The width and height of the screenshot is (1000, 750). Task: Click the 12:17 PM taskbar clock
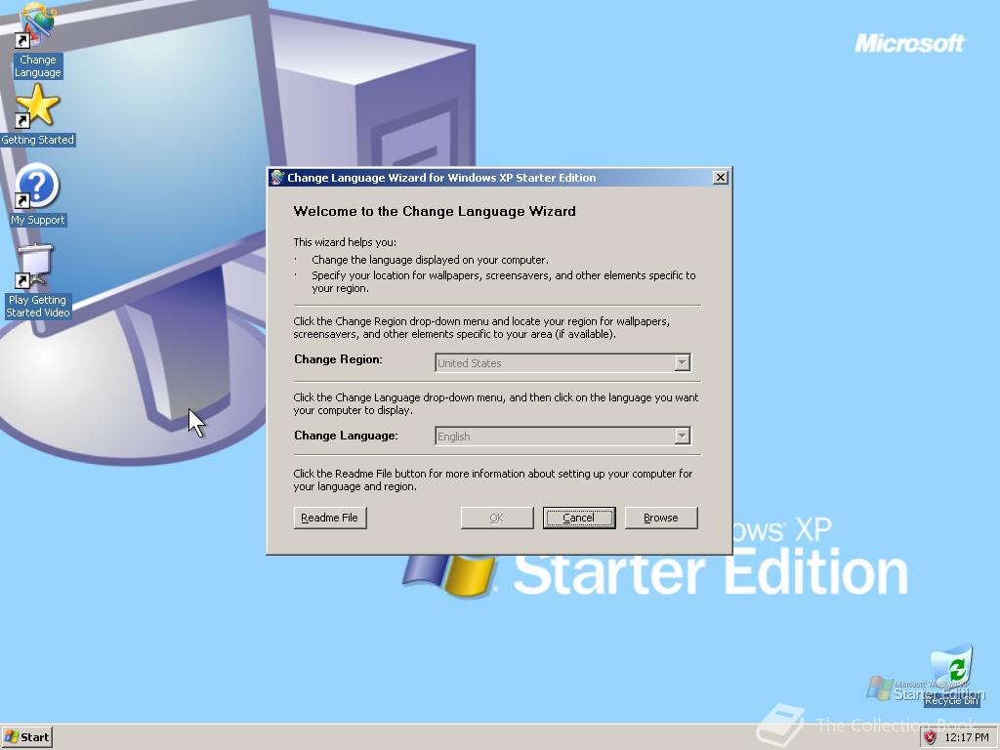tap(967, 737)
